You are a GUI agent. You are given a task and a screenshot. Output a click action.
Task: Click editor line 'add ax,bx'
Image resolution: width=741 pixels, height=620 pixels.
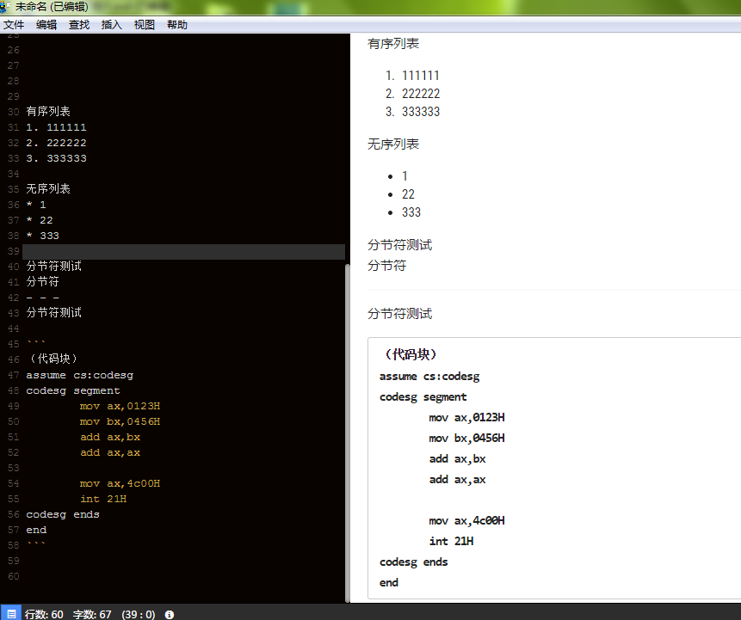point(110,437)
